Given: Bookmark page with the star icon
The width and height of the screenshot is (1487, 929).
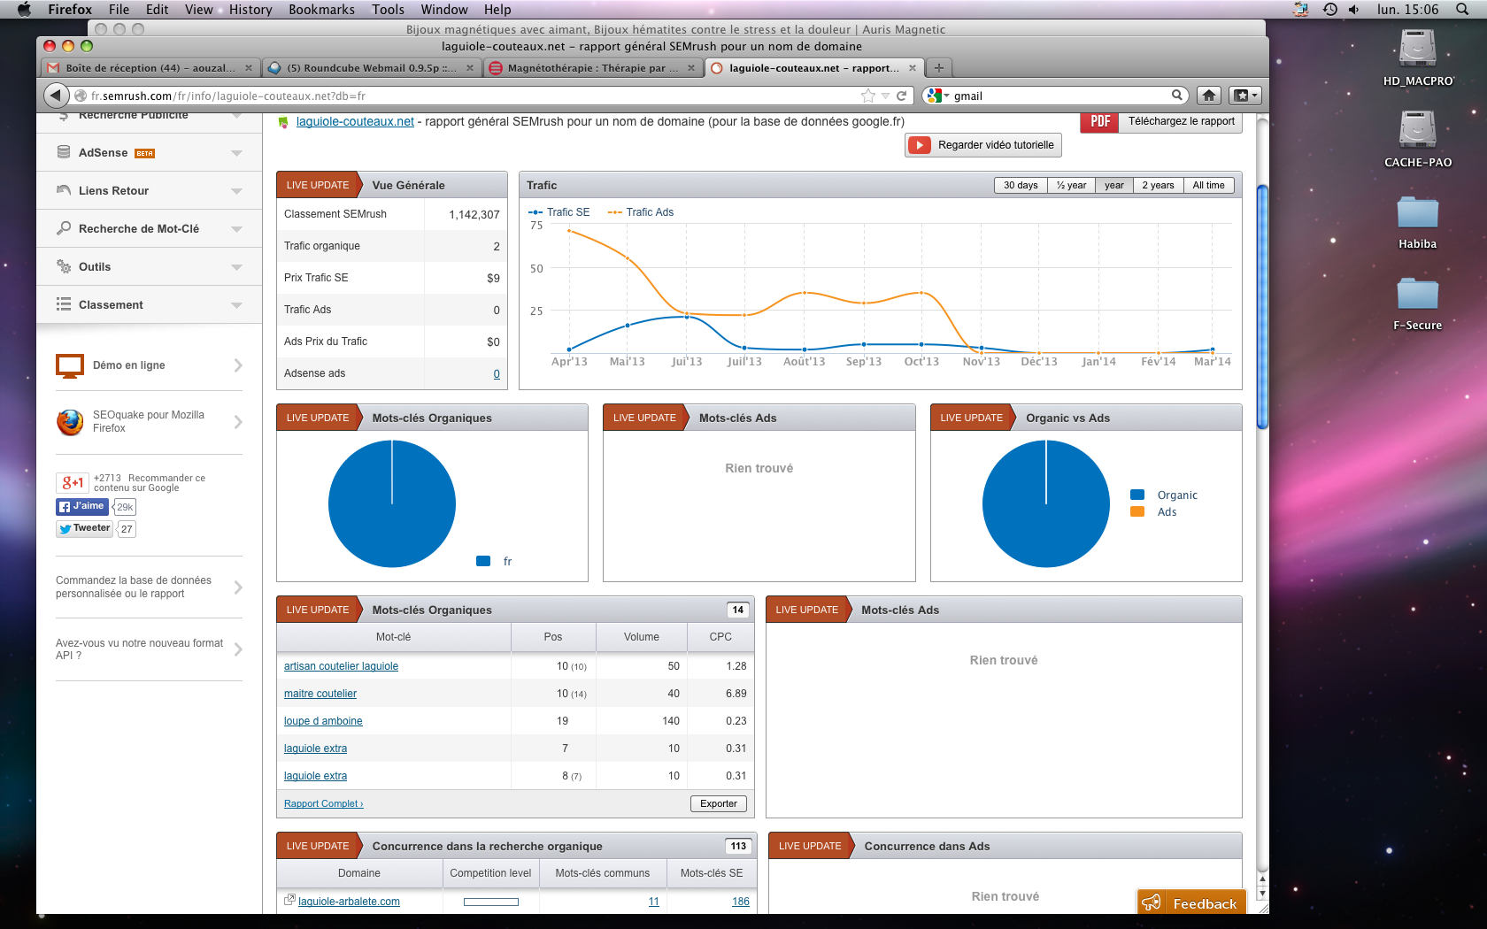Looking at the screenshot, I should click(x=868, y=96).
